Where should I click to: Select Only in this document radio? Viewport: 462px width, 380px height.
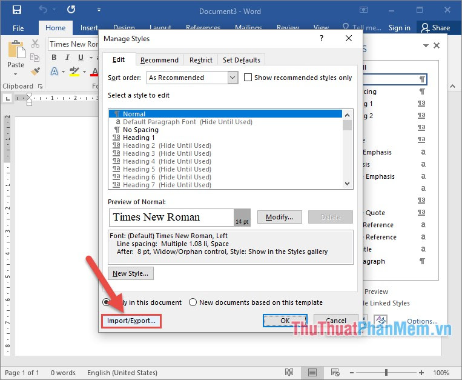coord(106,302)
